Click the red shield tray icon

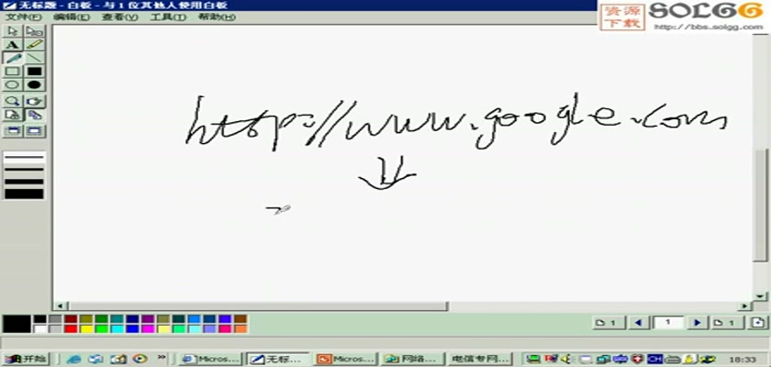click(x=638, y=359)
